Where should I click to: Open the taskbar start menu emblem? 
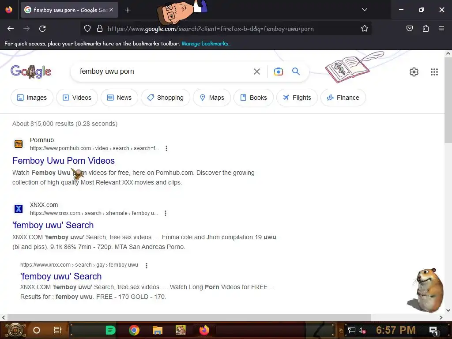(15, 330)
